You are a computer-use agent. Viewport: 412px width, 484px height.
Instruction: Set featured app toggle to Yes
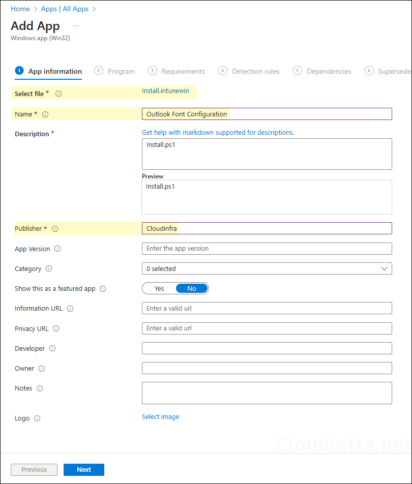point(159,288)
